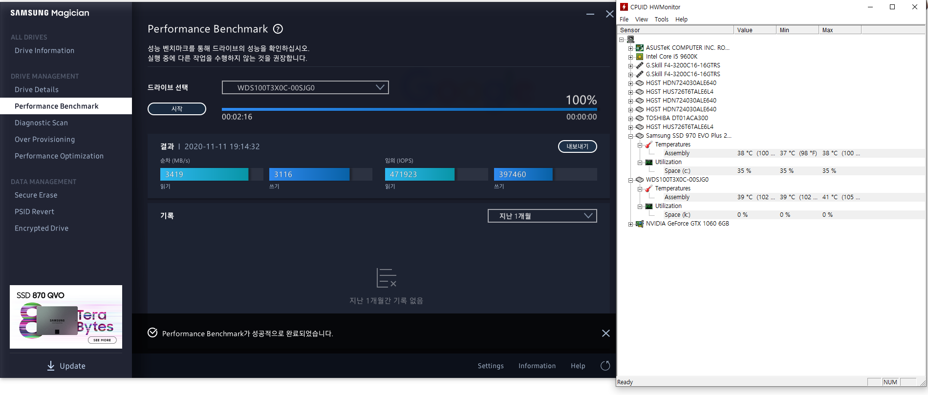Image resolution: width=928 pixels, height=395 pixels.
Task: Click the refresh icon next to Help
Action: (x=605, y=366)
